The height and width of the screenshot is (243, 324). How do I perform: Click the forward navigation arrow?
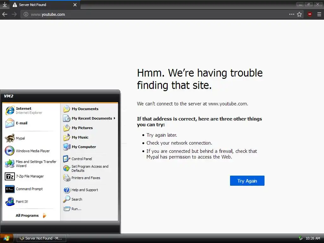[14, 14]
